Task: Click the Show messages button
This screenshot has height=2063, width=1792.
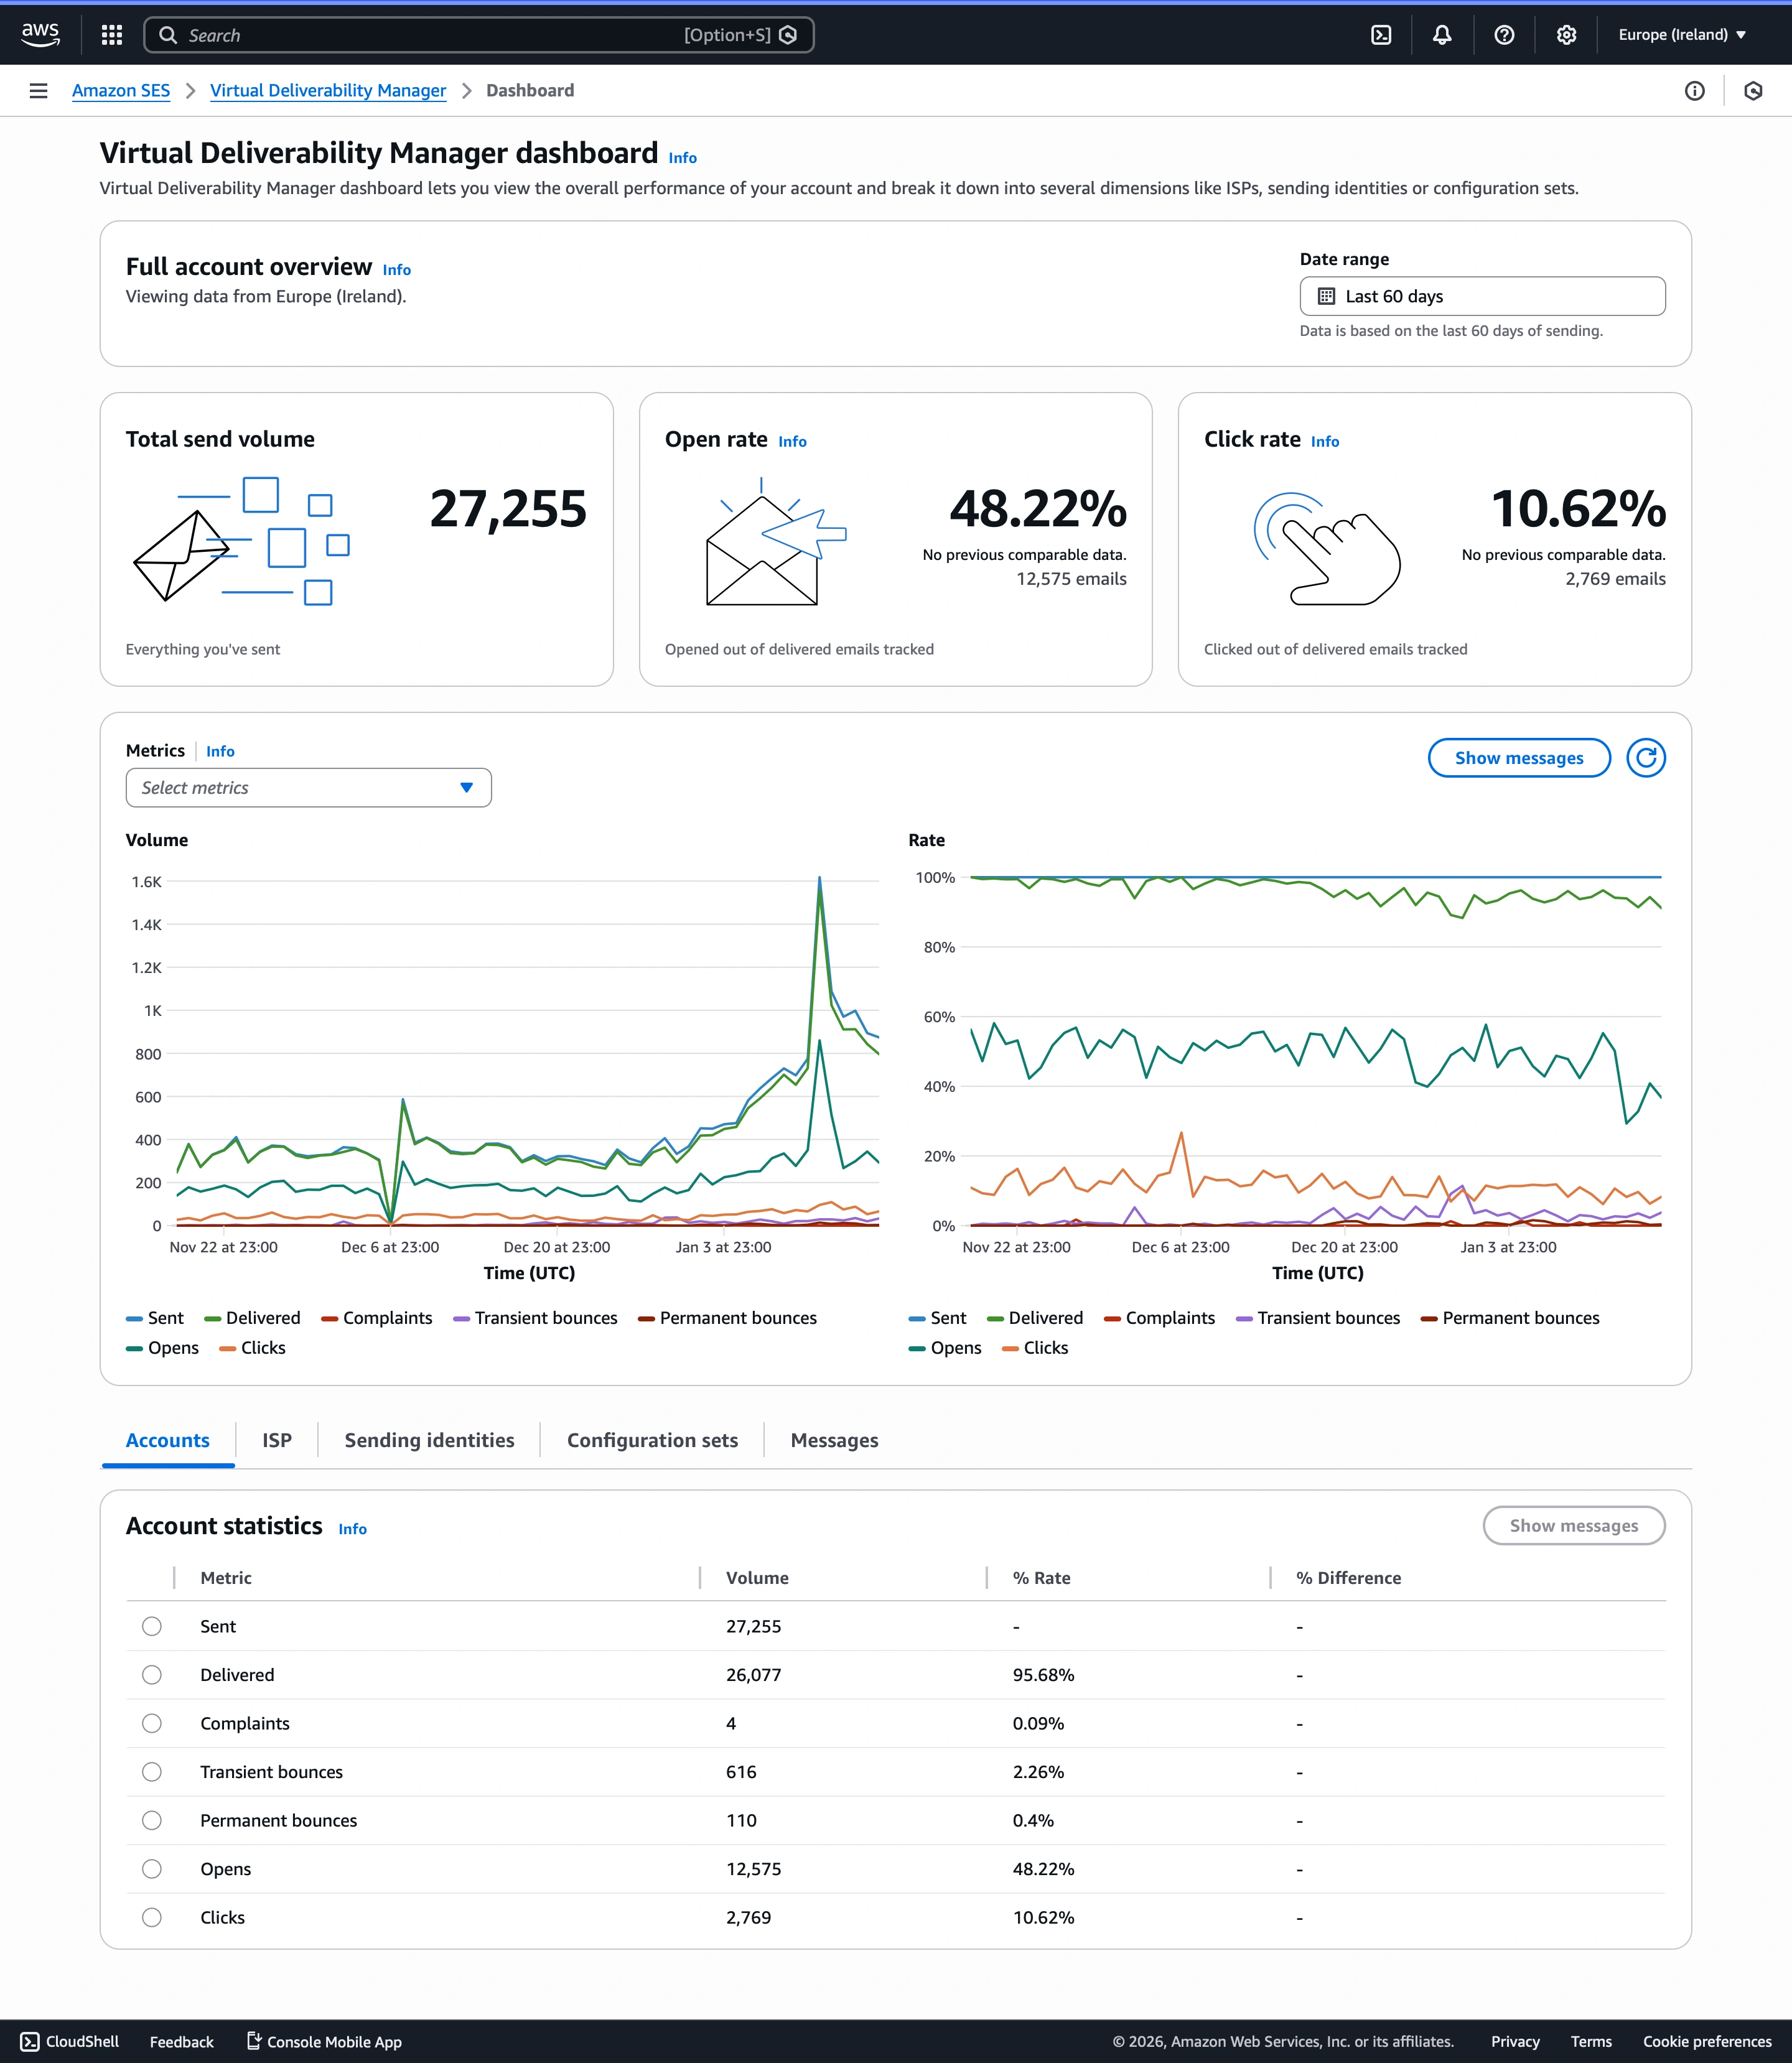Action: point(1518,758)
